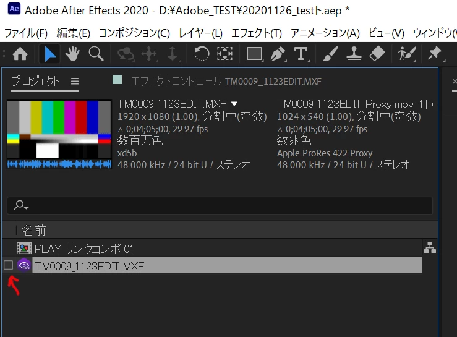This screenshot has width=457, height=337.
Task: Open the アニメーション(A) menu
Action: (325, 33)
